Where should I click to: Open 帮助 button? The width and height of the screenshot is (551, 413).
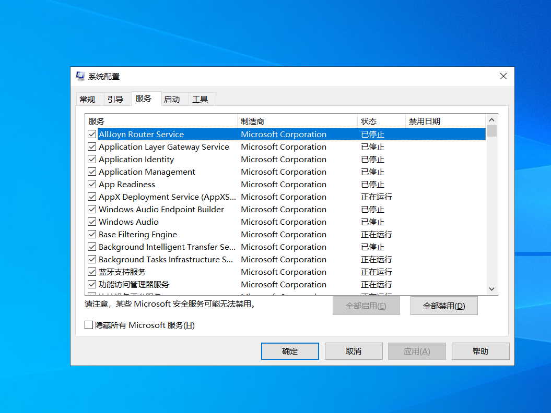480,351
